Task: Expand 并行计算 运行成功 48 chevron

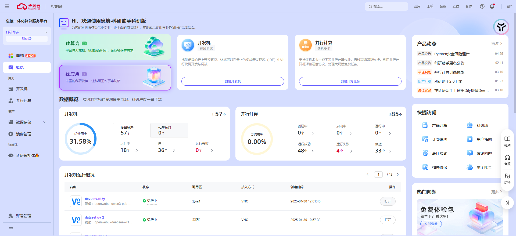Action: pyautogui.click(x=313, y=151)
